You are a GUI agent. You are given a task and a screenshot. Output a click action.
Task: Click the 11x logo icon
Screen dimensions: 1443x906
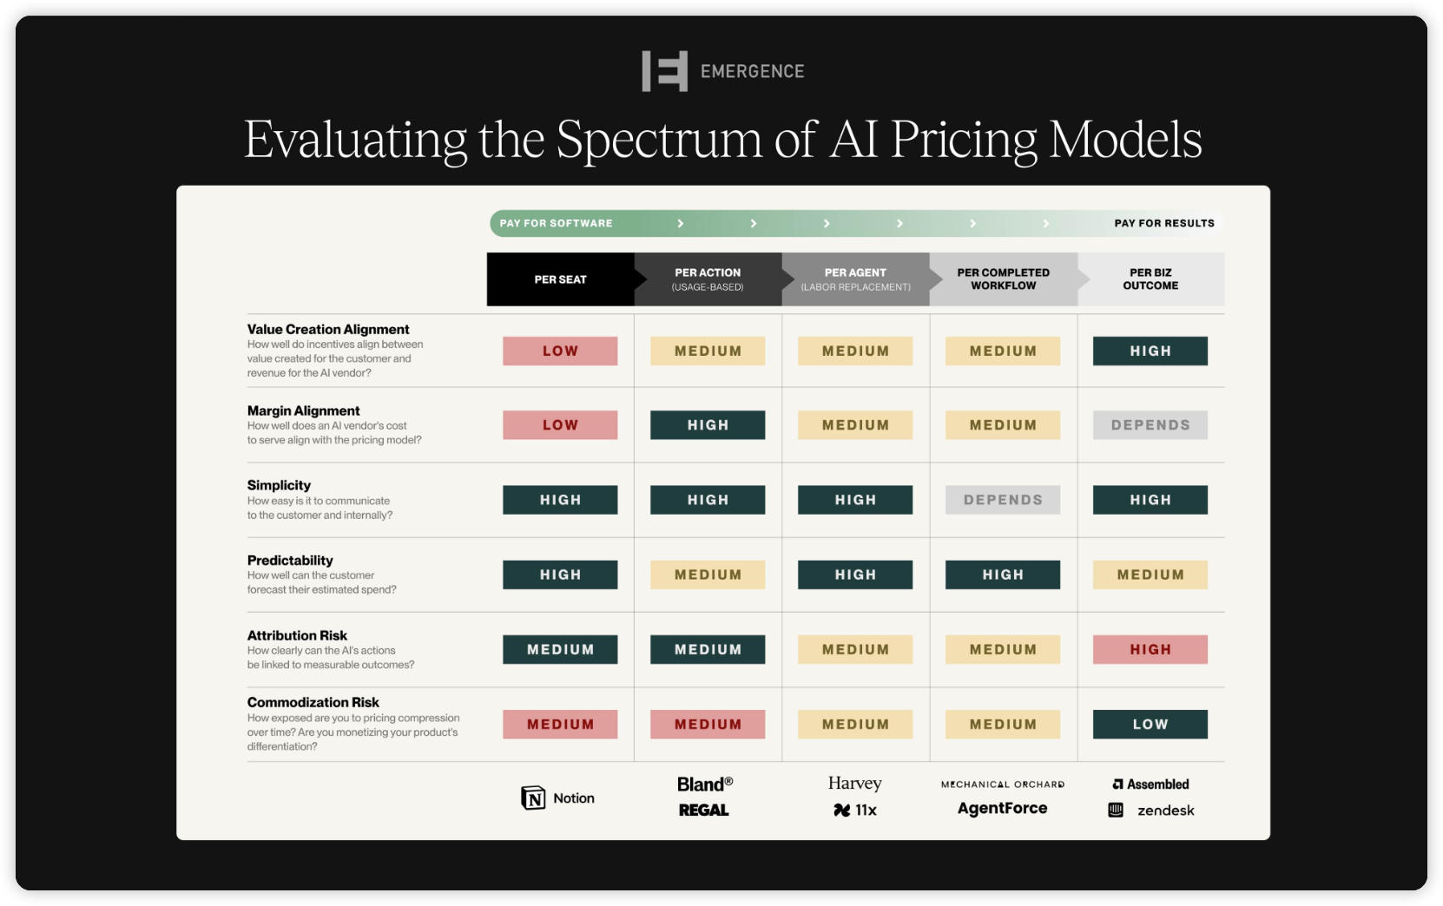click(x=841, y=810)
